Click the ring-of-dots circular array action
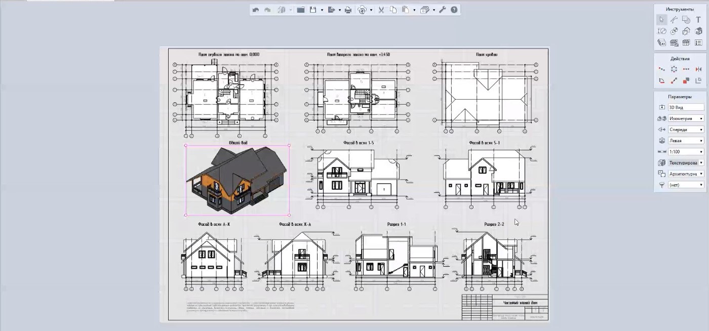This screenshot has width=709, height=331. [x=674, y=69]
